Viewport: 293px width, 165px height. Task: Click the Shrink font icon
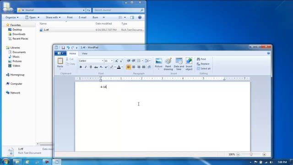pos(121,61)
